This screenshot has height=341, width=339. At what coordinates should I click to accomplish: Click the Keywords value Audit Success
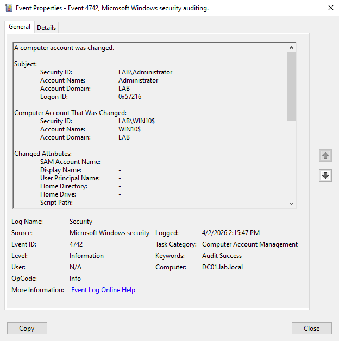tap(222, 256)
